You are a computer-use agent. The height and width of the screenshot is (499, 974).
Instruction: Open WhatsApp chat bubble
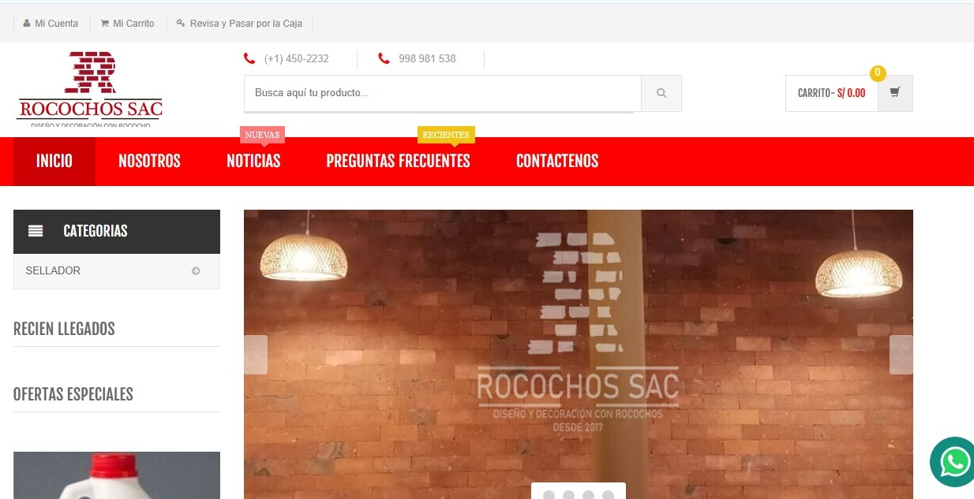(x=953, y=462)
